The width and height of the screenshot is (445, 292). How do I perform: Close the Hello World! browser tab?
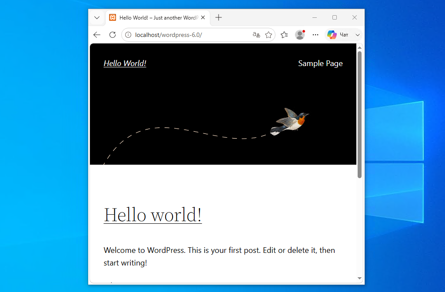click(203, 17)
